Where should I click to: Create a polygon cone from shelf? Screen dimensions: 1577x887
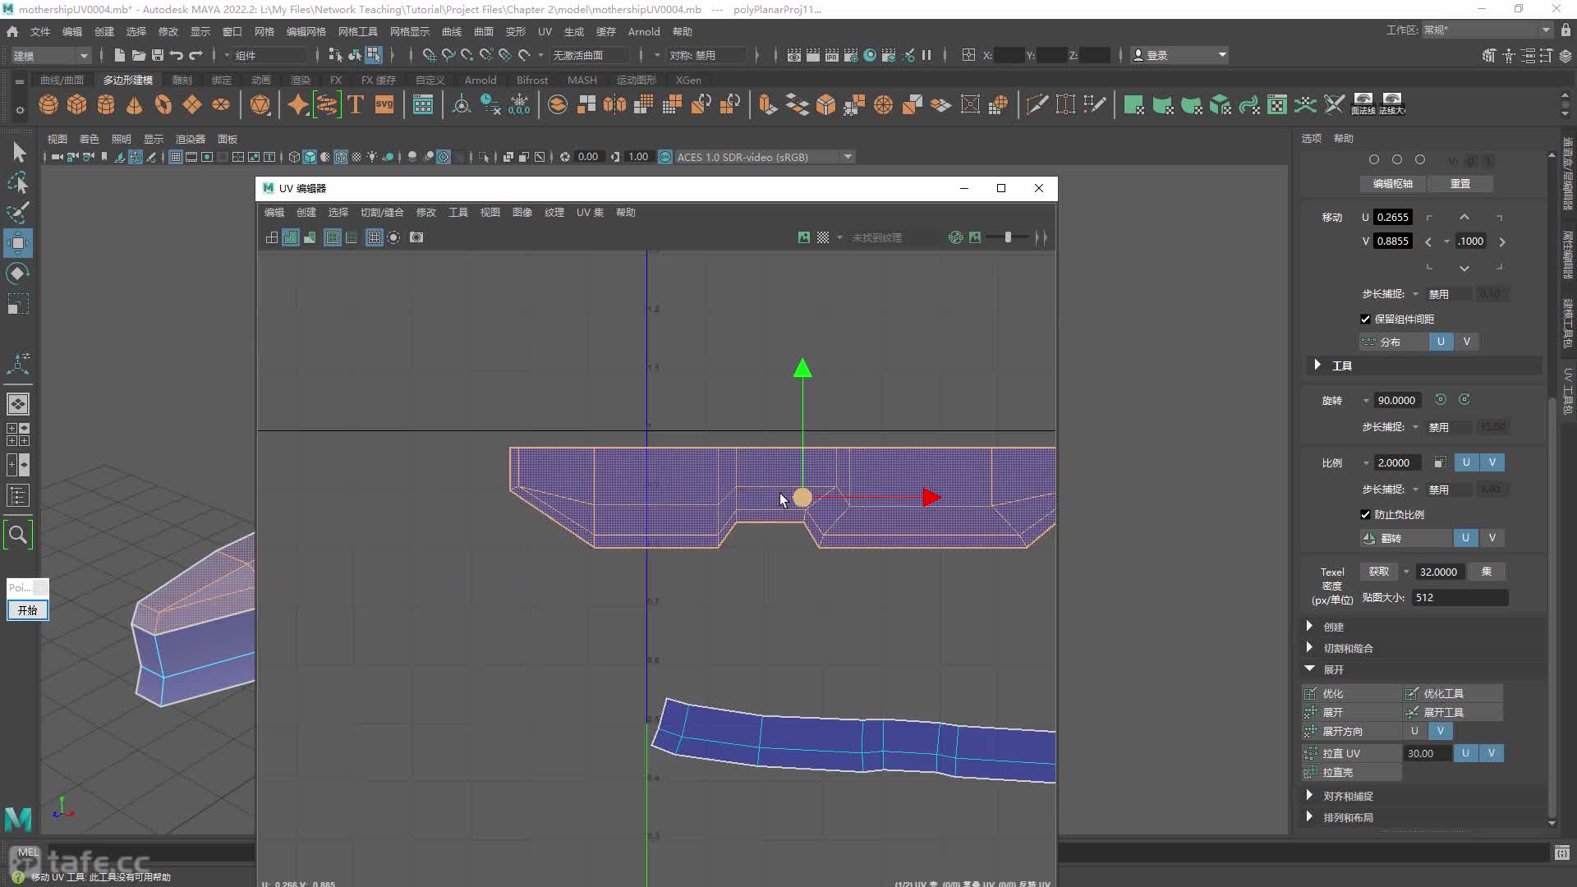click(x=134, y=105)
